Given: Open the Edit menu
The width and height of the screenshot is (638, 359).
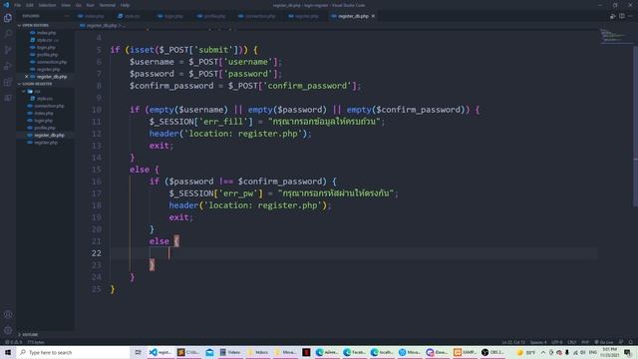Looking at the screenshot, I should (29, 5).
